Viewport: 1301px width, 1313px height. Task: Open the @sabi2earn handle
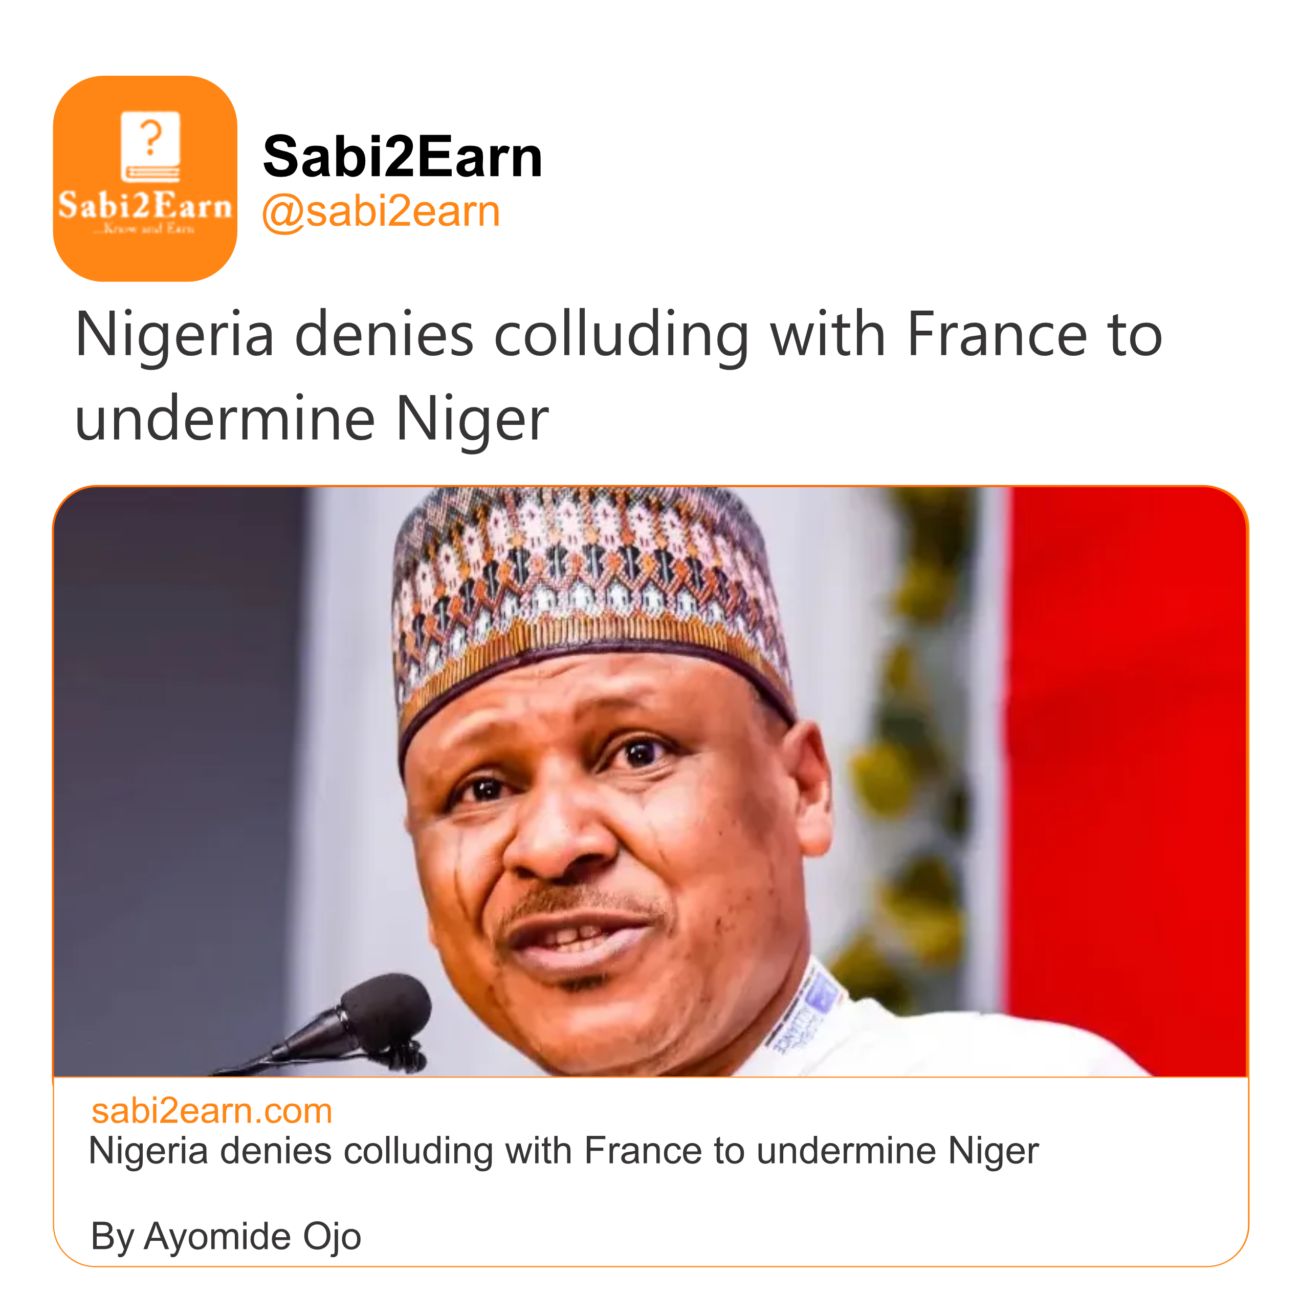(x=381, y=211)
